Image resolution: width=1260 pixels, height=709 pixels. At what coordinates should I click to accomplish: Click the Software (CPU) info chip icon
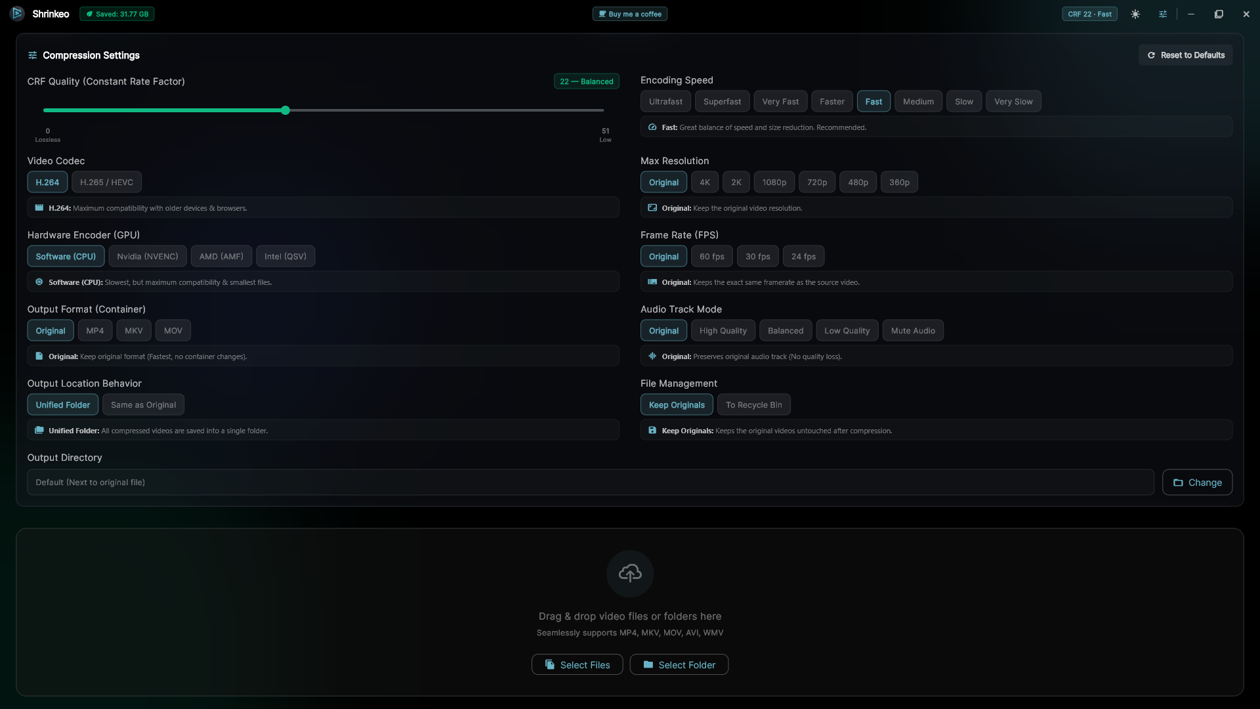(x=39, y=282)
